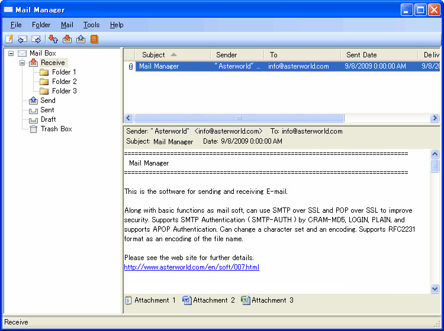Select the Folder 3 label

click(65, 91)
